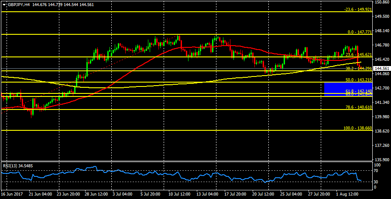This screenshot has width=391, height=199.
Task: Click the 16 Jun 2017 date label
Action: click(11, 195)
